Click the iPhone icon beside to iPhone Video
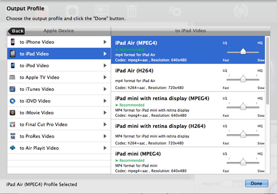 click(x=12, y=42)
